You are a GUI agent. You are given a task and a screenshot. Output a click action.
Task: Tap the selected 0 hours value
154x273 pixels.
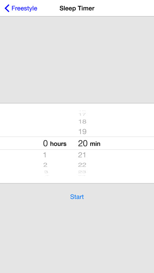pyautogui.click(x=45, y=143)
